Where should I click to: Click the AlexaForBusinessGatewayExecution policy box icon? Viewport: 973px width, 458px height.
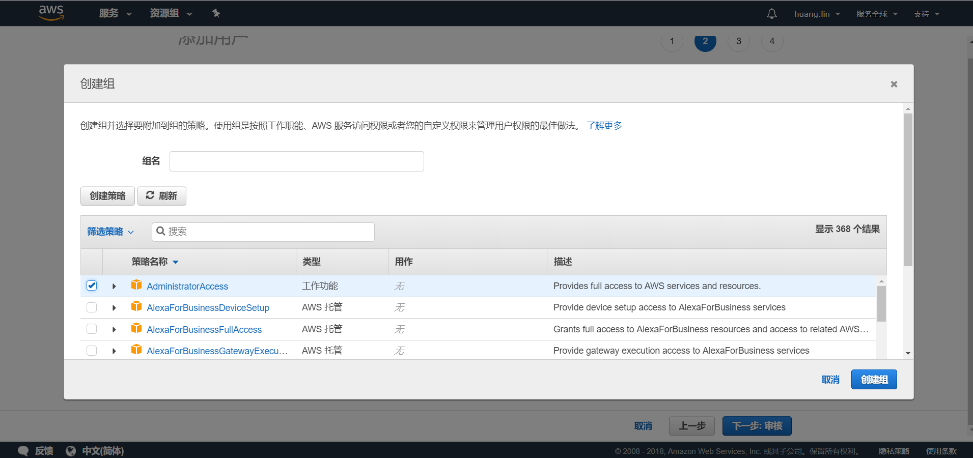click(136, 349)
